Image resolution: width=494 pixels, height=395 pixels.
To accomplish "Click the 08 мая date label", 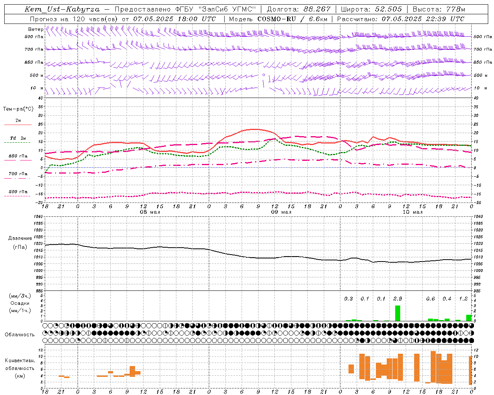I will point(150,212).
